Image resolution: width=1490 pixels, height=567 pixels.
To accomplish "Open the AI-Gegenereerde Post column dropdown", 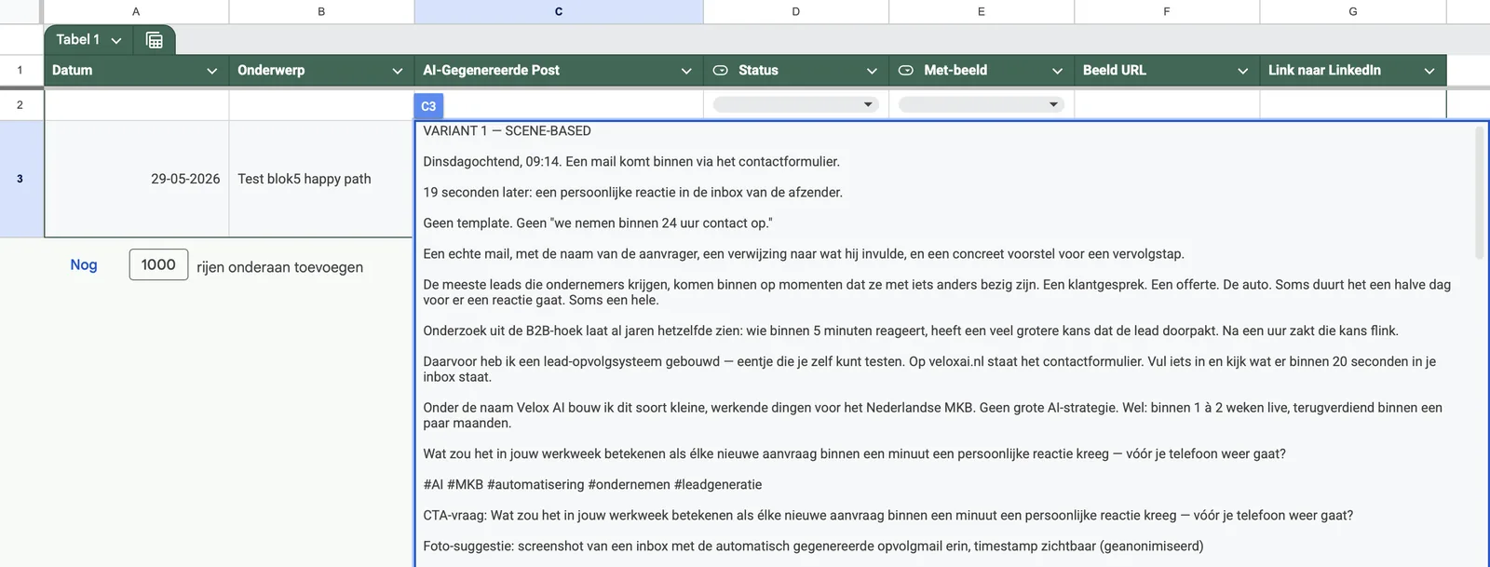I will point(686,71).
